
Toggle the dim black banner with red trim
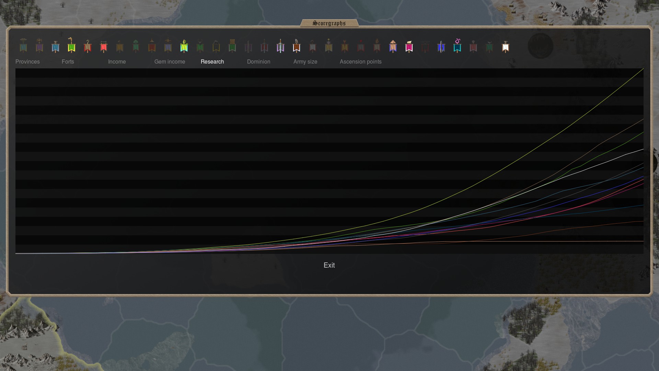(x=425, y=46)
